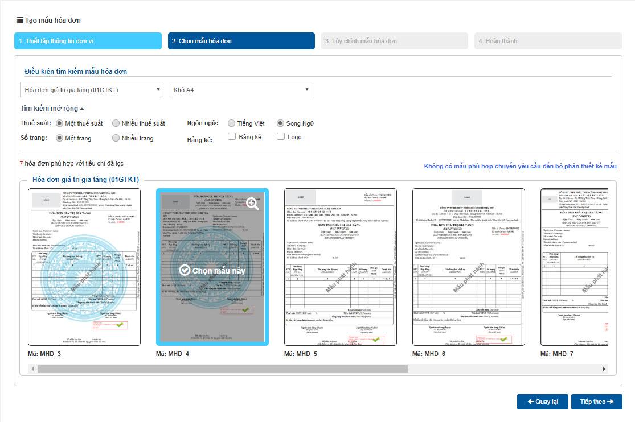Screen dimensions: 635x422
Task: Enable the 'Bảng kê' checkbox
Action: coord(232,136)
